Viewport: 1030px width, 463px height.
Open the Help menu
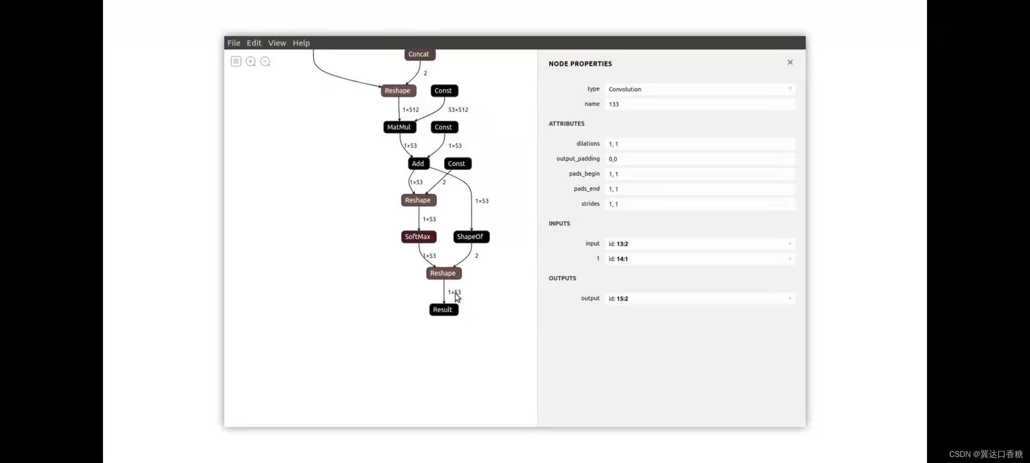[301, 43]
